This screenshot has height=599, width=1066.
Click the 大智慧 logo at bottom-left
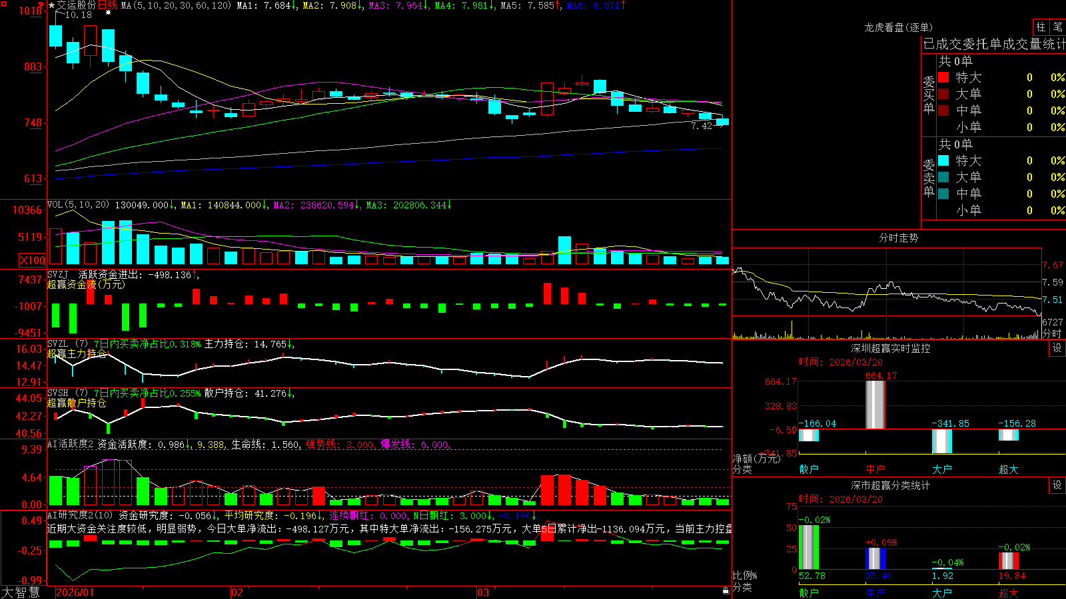pyautogui.click(x=21, y=592)
